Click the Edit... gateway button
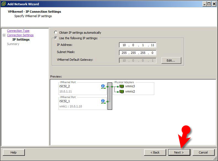 point(171,60)
